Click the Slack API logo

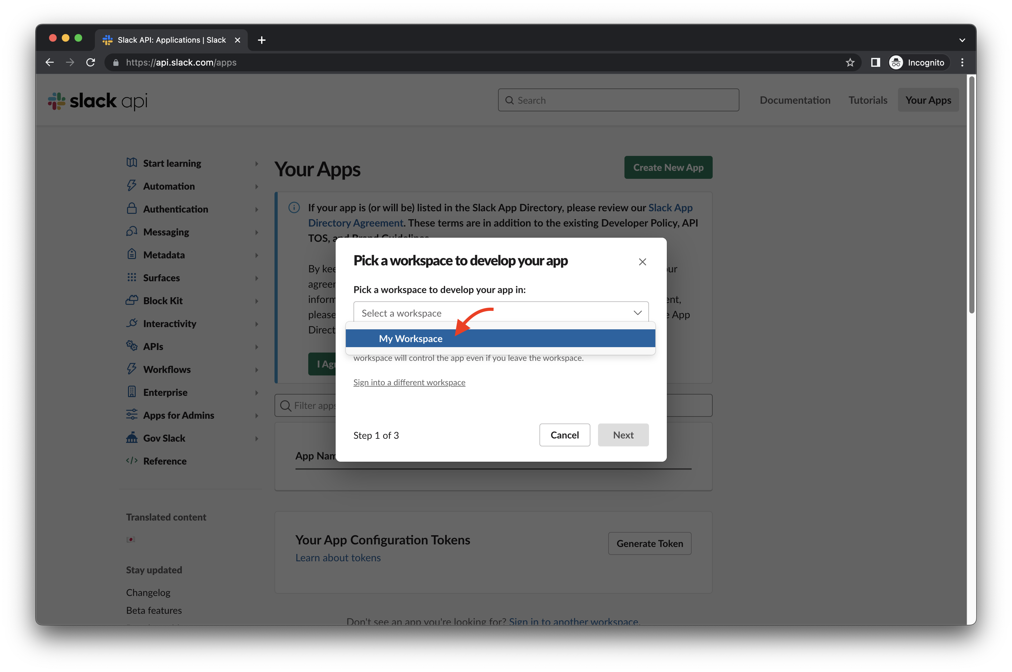point(98,101)
